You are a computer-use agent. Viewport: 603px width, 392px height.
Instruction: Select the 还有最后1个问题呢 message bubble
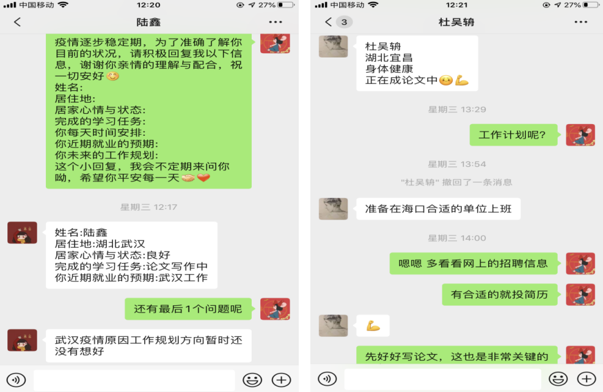188,309
